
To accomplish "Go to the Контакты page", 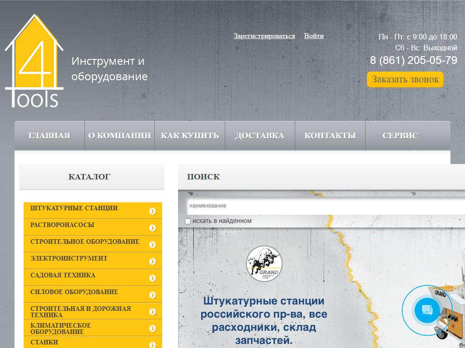I will pos(330,135).
